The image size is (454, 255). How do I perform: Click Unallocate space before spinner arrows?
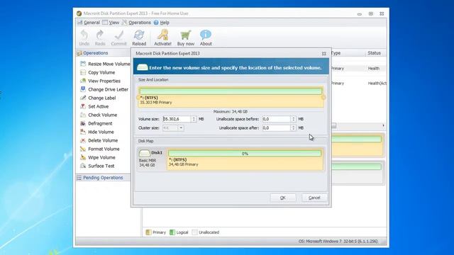(293, 119)
